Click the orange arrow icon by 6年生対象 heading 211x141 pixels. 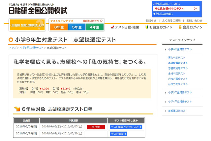click(17, 109)
